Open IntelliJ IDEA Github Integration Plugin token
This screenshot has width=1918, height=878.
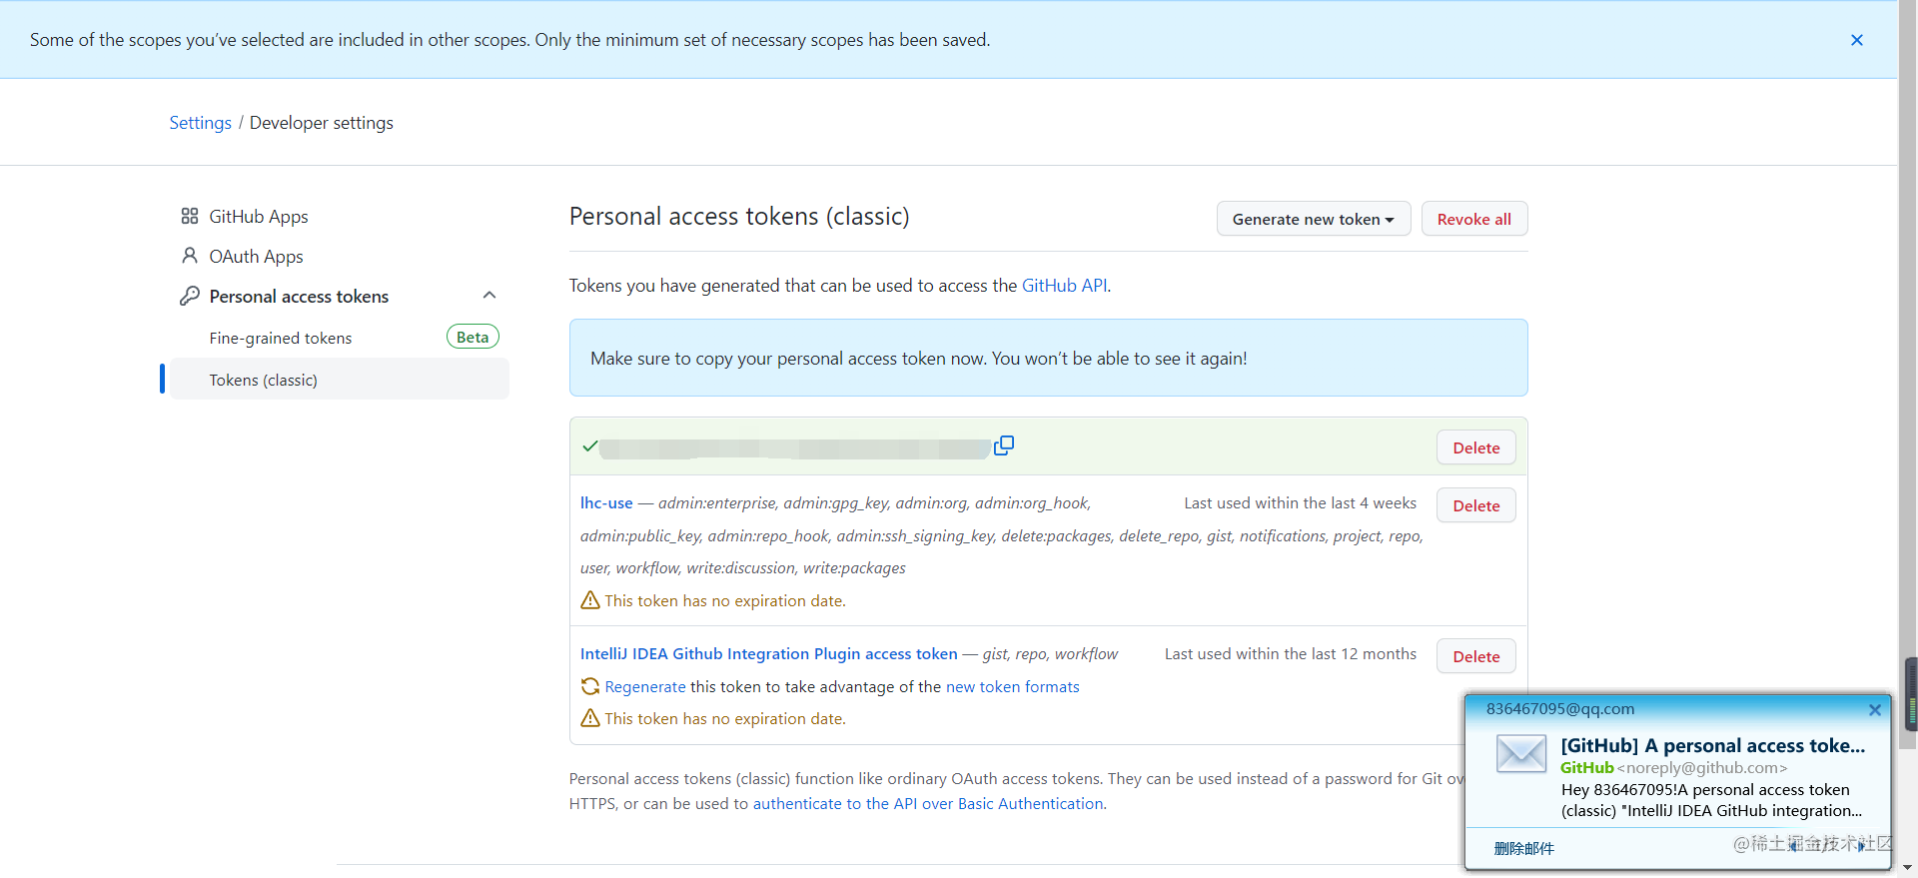click(769, 654)
